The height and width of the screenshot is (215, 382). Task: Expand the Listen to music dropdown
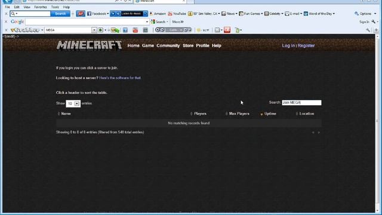(145, 14)
